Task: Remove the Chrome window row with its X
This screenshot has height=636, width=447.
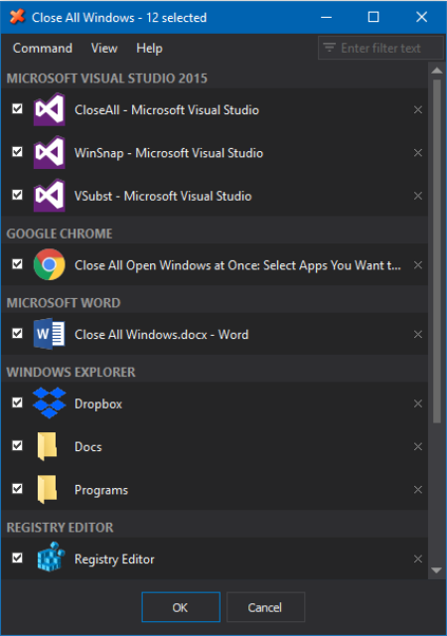Action: [418, 265]
